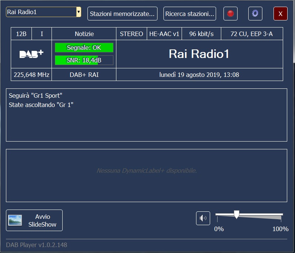Image resolution: width=295 pixels, height=253 pixels.
Task: Open settings via the gear icon
Action: click(255, 14)
